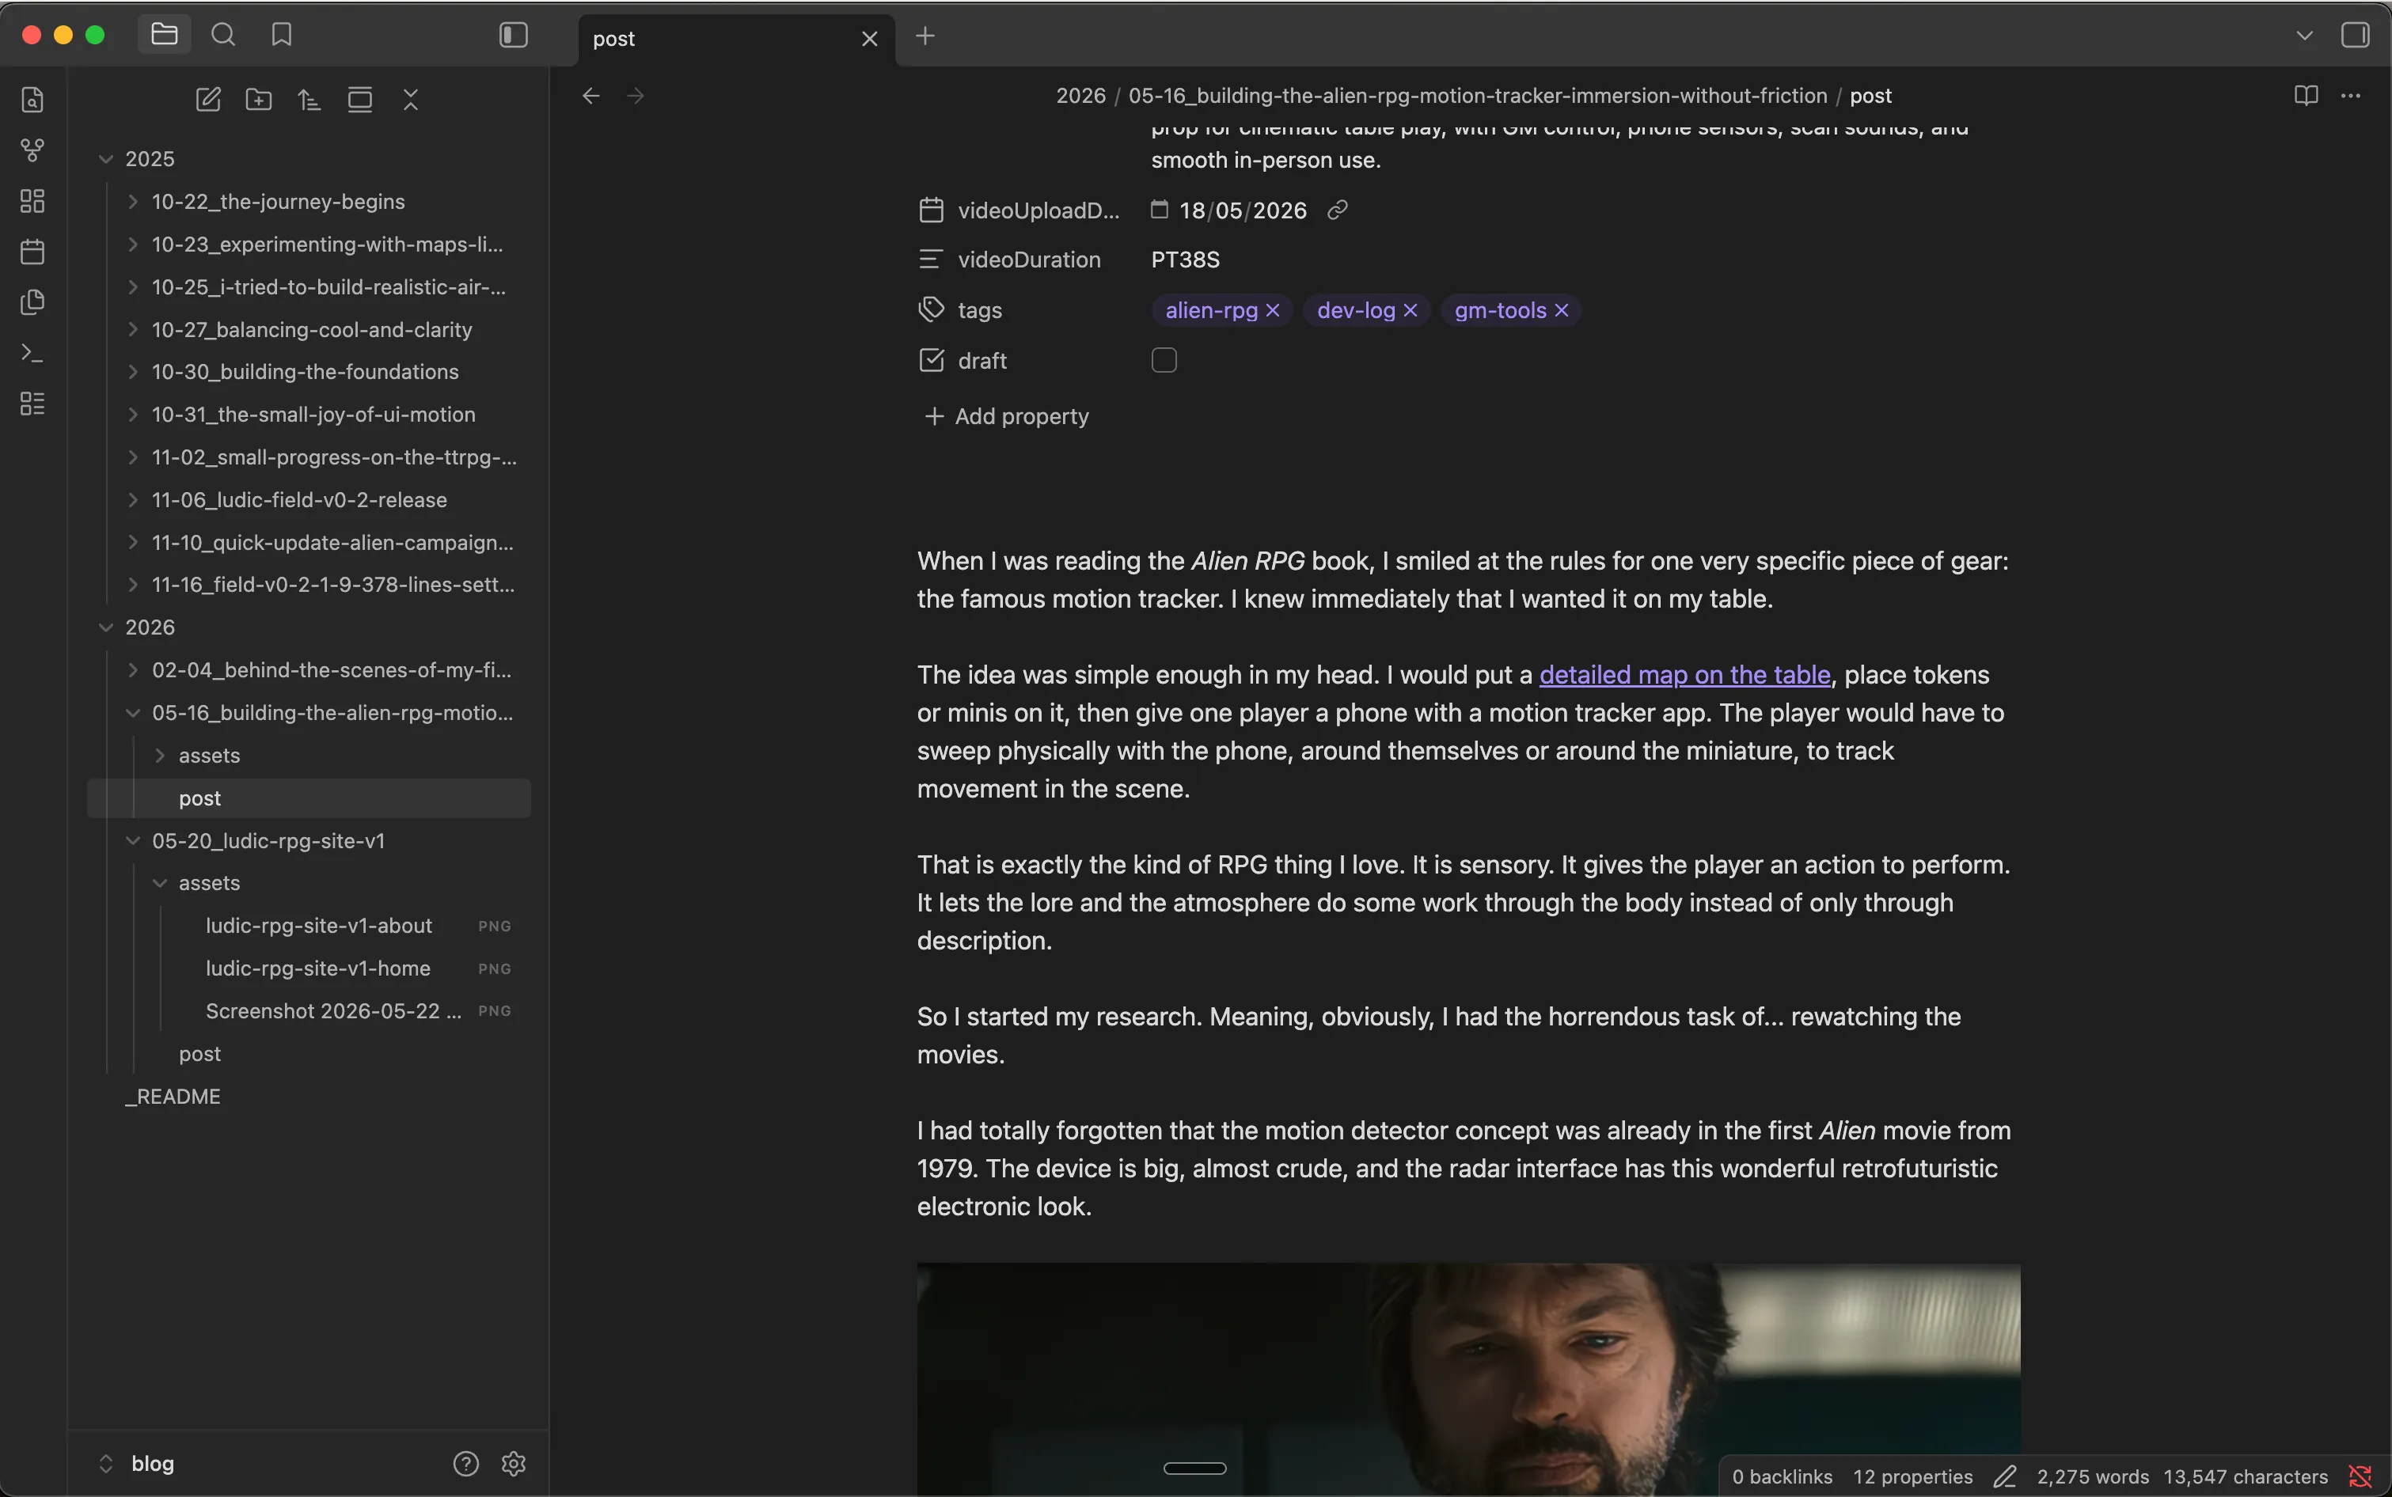
Task: Switch to reading view book icon
Action: (2306, 95)
